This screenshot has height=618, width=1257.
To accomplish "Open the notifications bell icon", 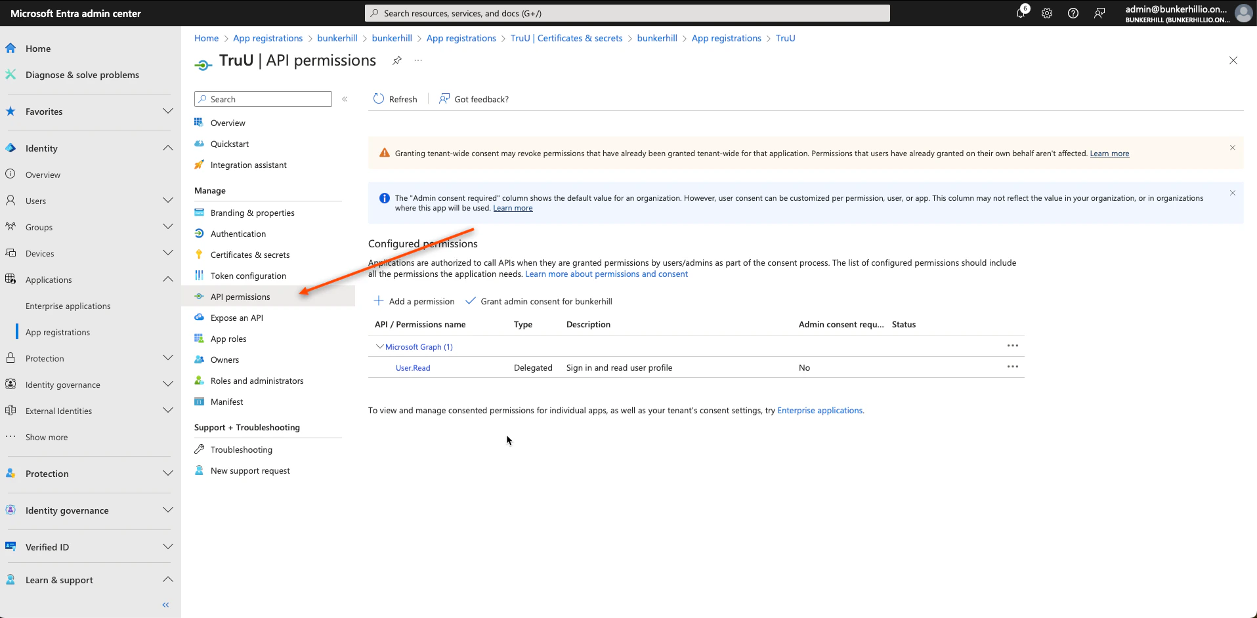I will (x=1021, y=13).
